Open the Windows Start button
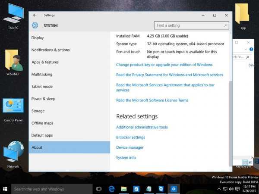This screenshot has height=194, width=259. (5, 189)
